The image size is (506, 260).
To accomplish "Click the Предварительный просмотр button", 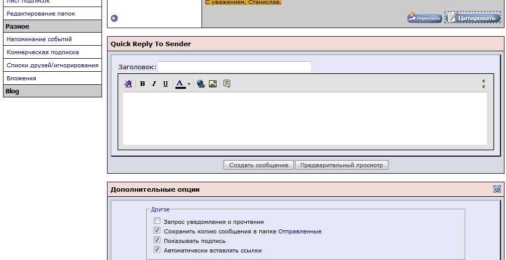I will pos(341,165).
